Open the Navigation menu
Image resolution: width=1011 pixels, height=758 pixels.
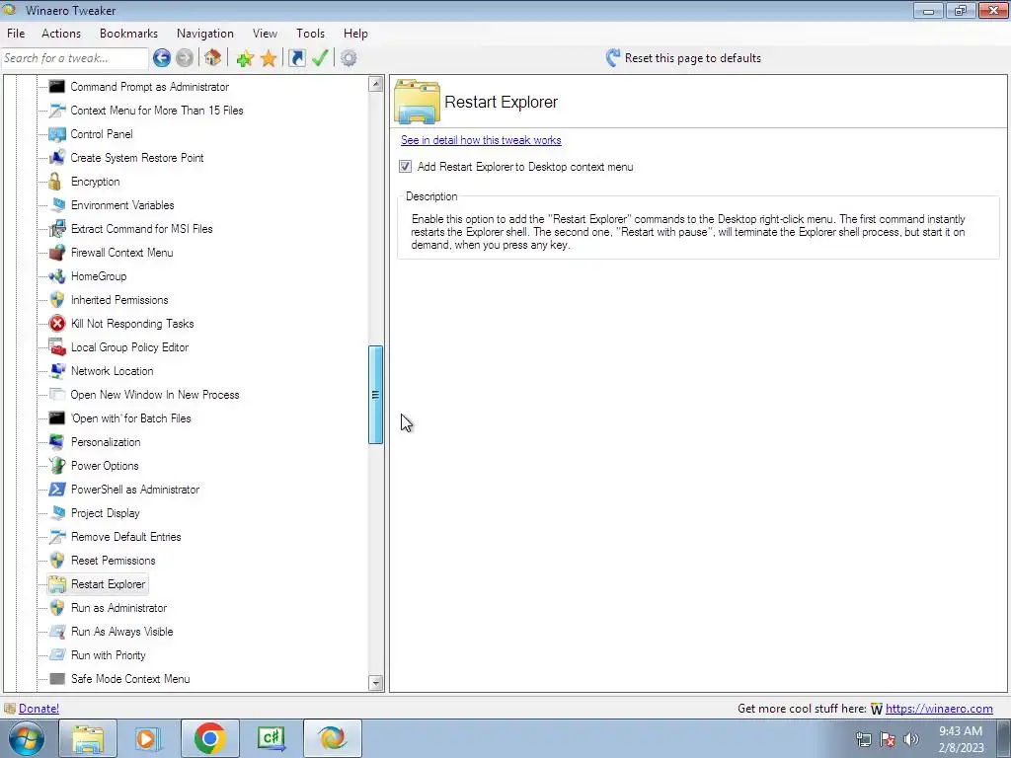205,34
